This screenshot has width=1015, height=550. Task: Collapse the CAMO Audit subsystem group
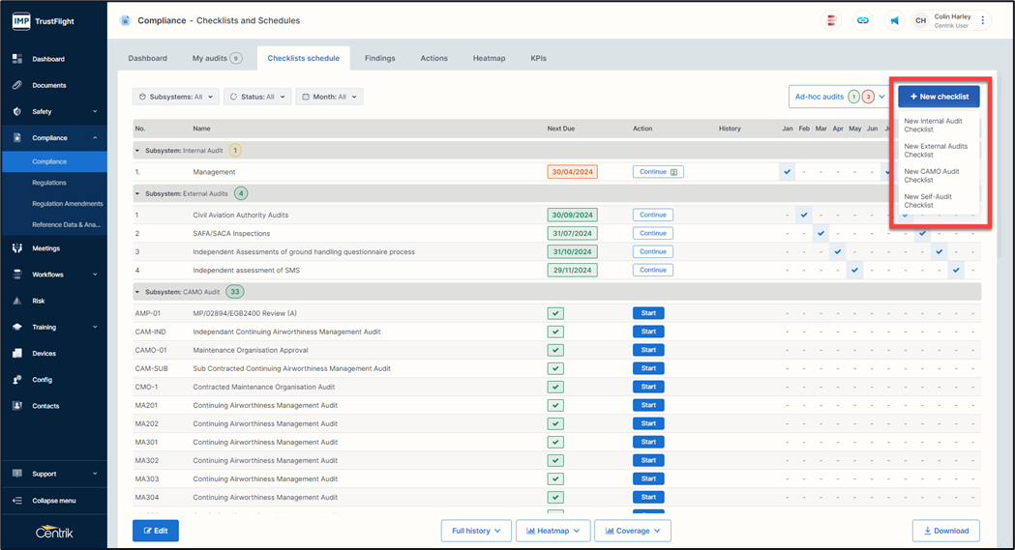(137, 292)
